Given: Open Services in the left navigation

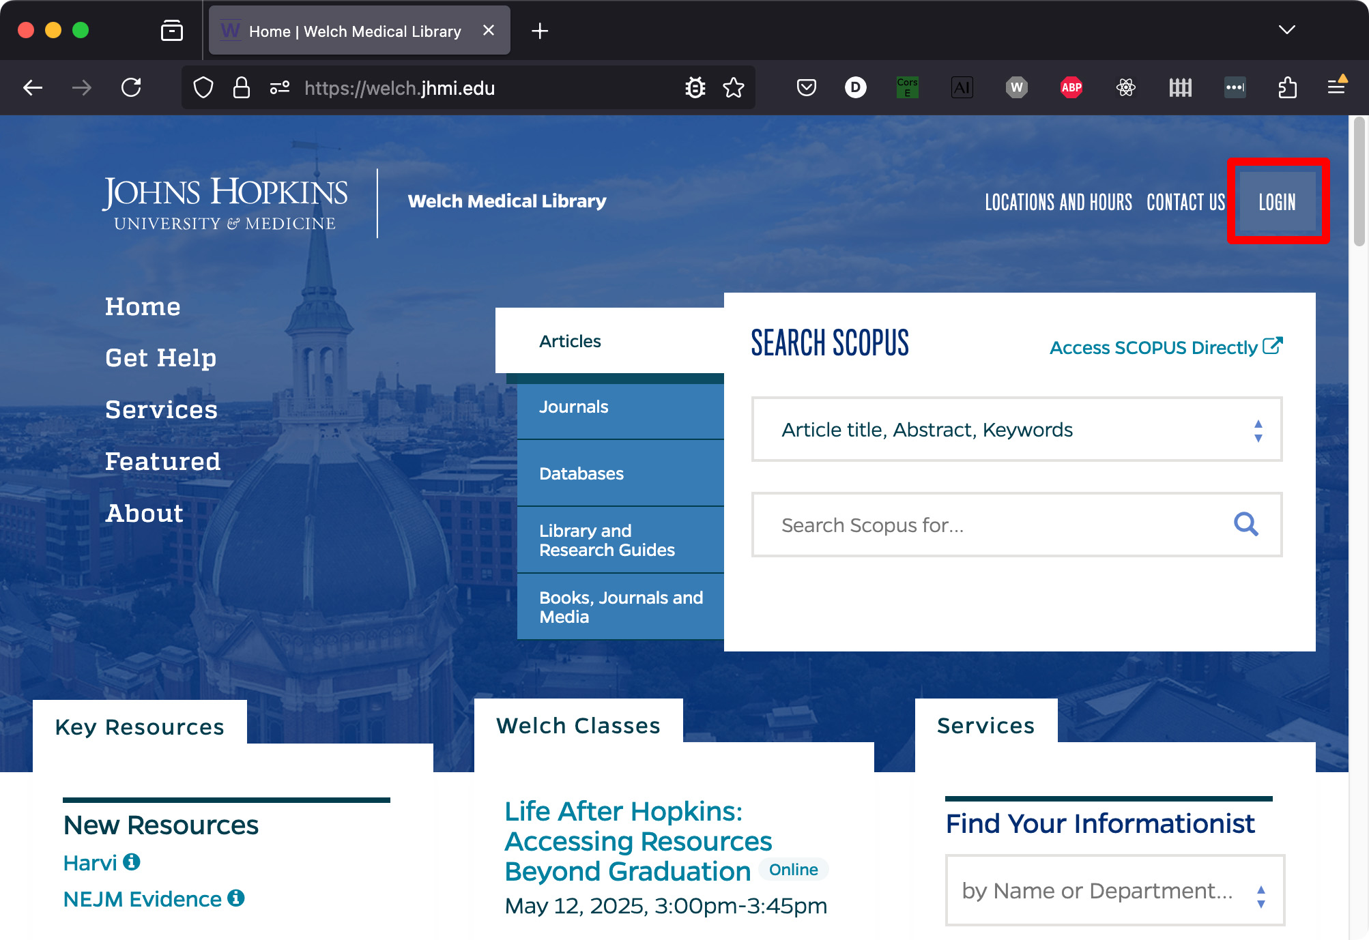Looking at the screenshot, I should pos(162,410).
